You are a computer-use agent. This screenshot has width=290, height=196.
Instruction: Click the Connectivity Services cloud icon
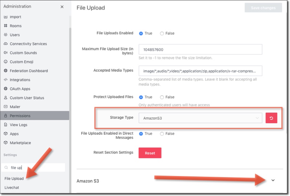point(6,44)
